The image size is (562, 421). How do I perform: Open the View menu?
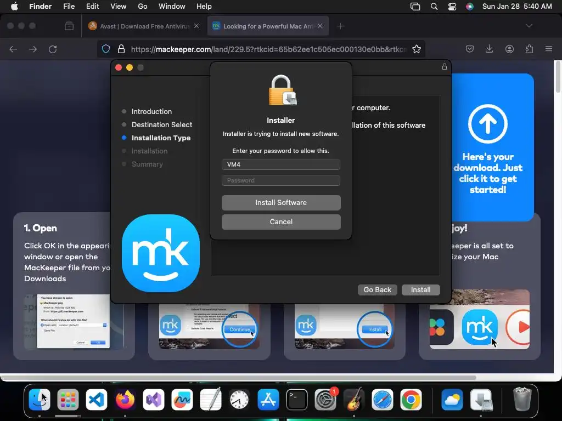coord(119,7)
